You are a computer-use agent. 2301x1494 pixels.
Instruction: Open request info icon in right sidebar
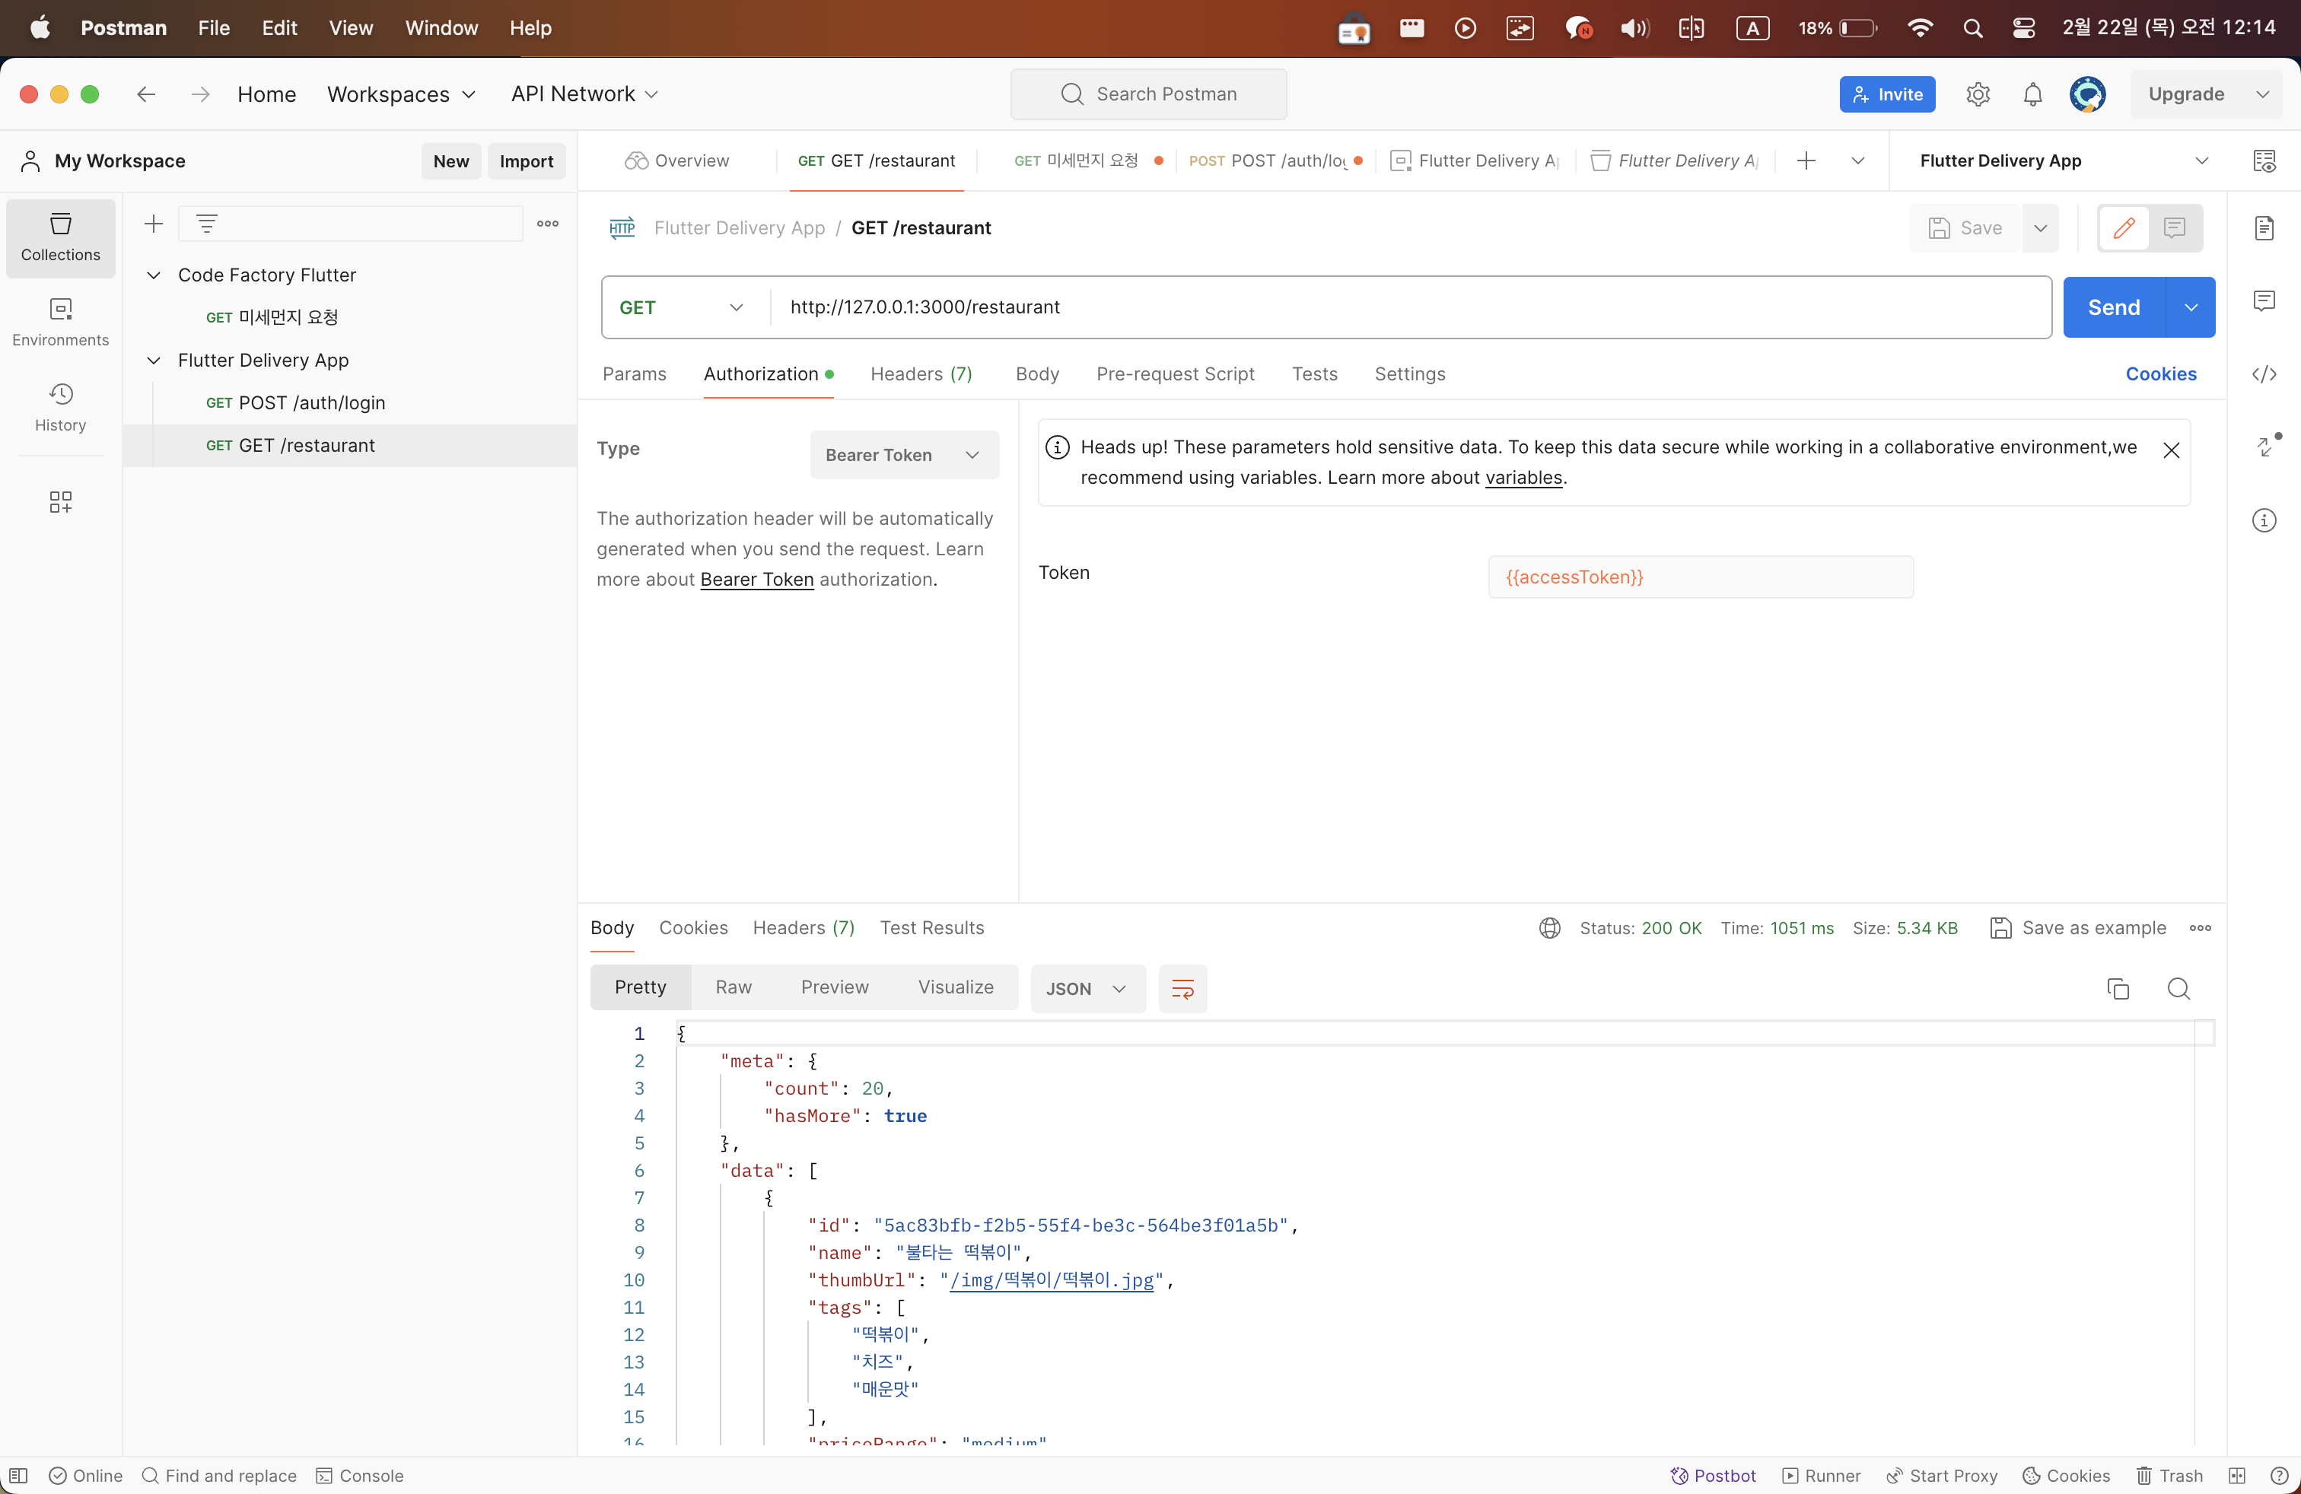pyautogui.click(x=2263, y=520)
